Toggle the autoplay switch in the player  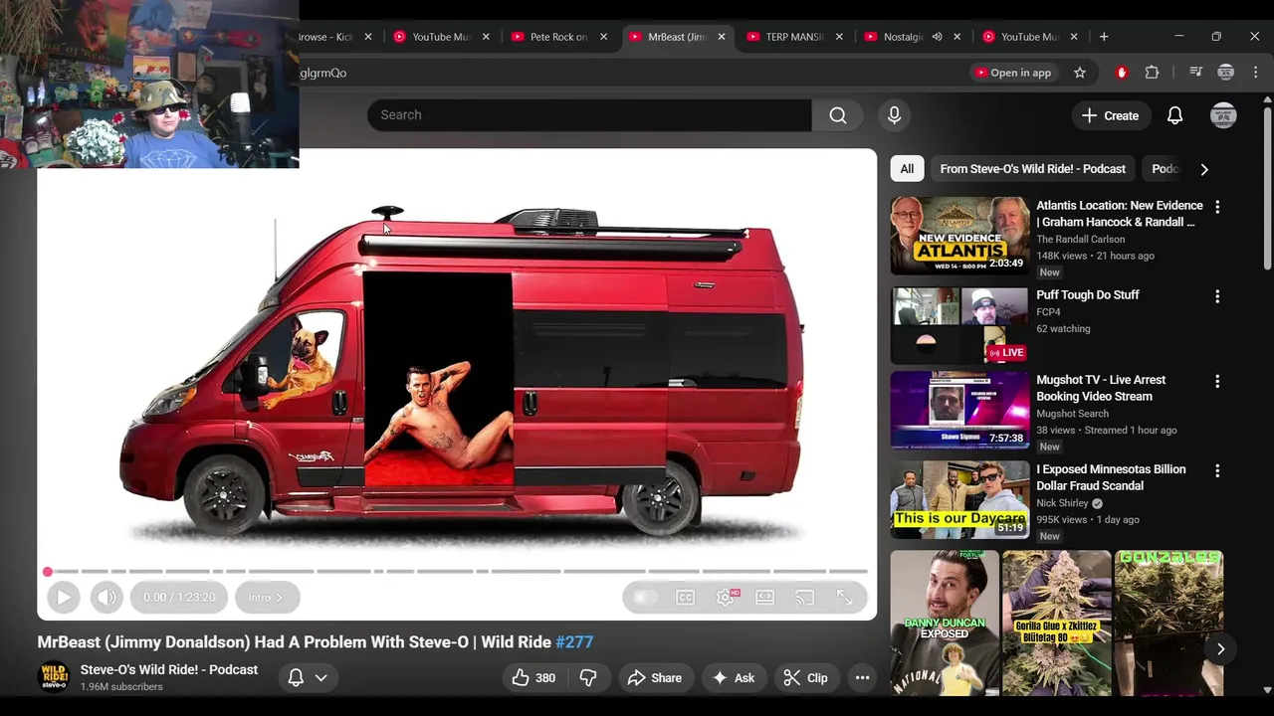645,598
